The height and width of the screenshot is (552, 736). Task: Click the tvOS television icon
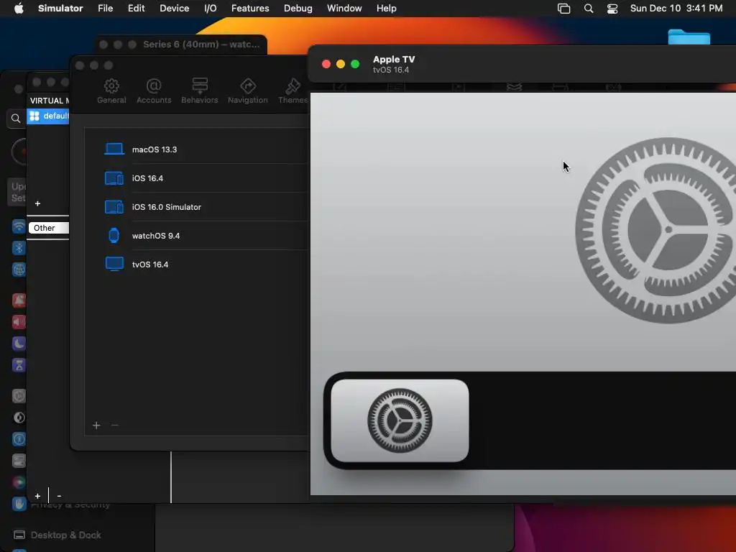point(114,264)
